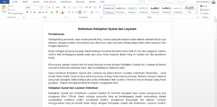
Task: Switch to REFERENCES tab
Action: click(66, 2)
